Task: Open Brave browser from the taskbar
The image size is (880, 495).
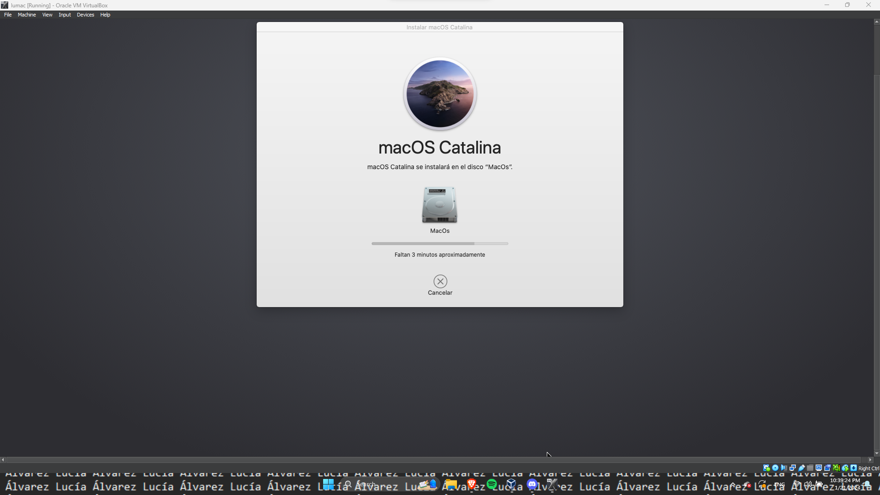Action: coord(472,484)
